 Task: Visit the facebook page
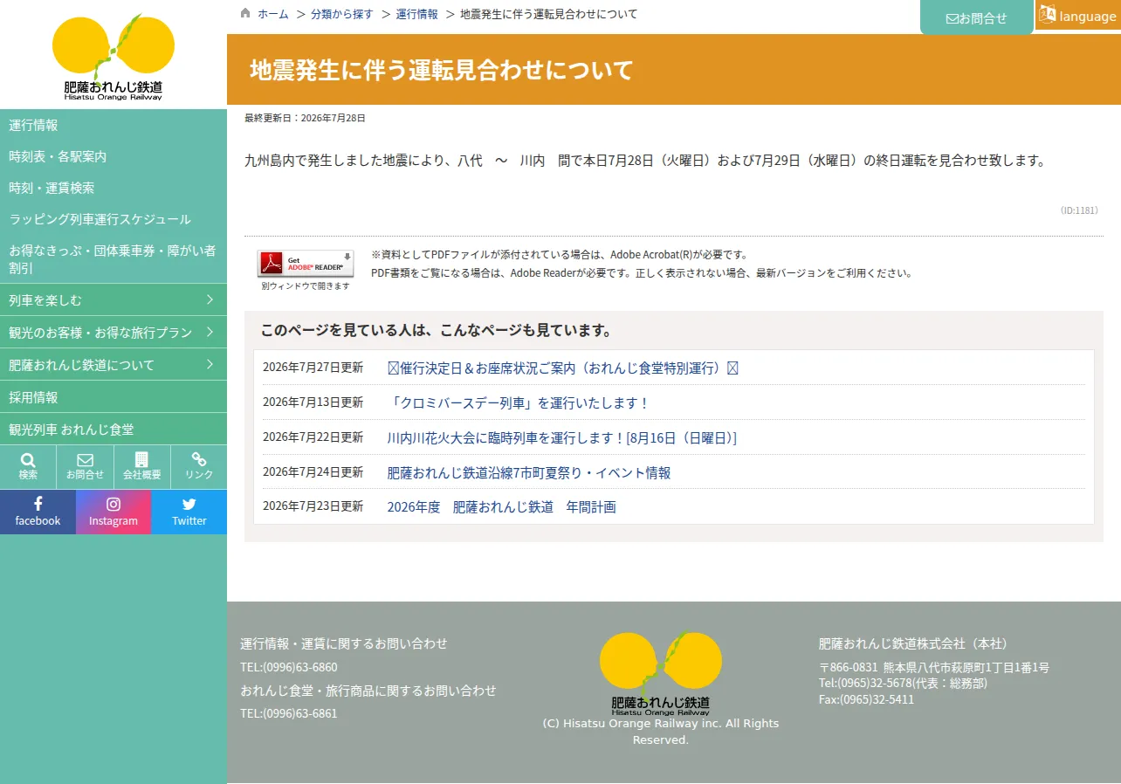click(38, 512)
